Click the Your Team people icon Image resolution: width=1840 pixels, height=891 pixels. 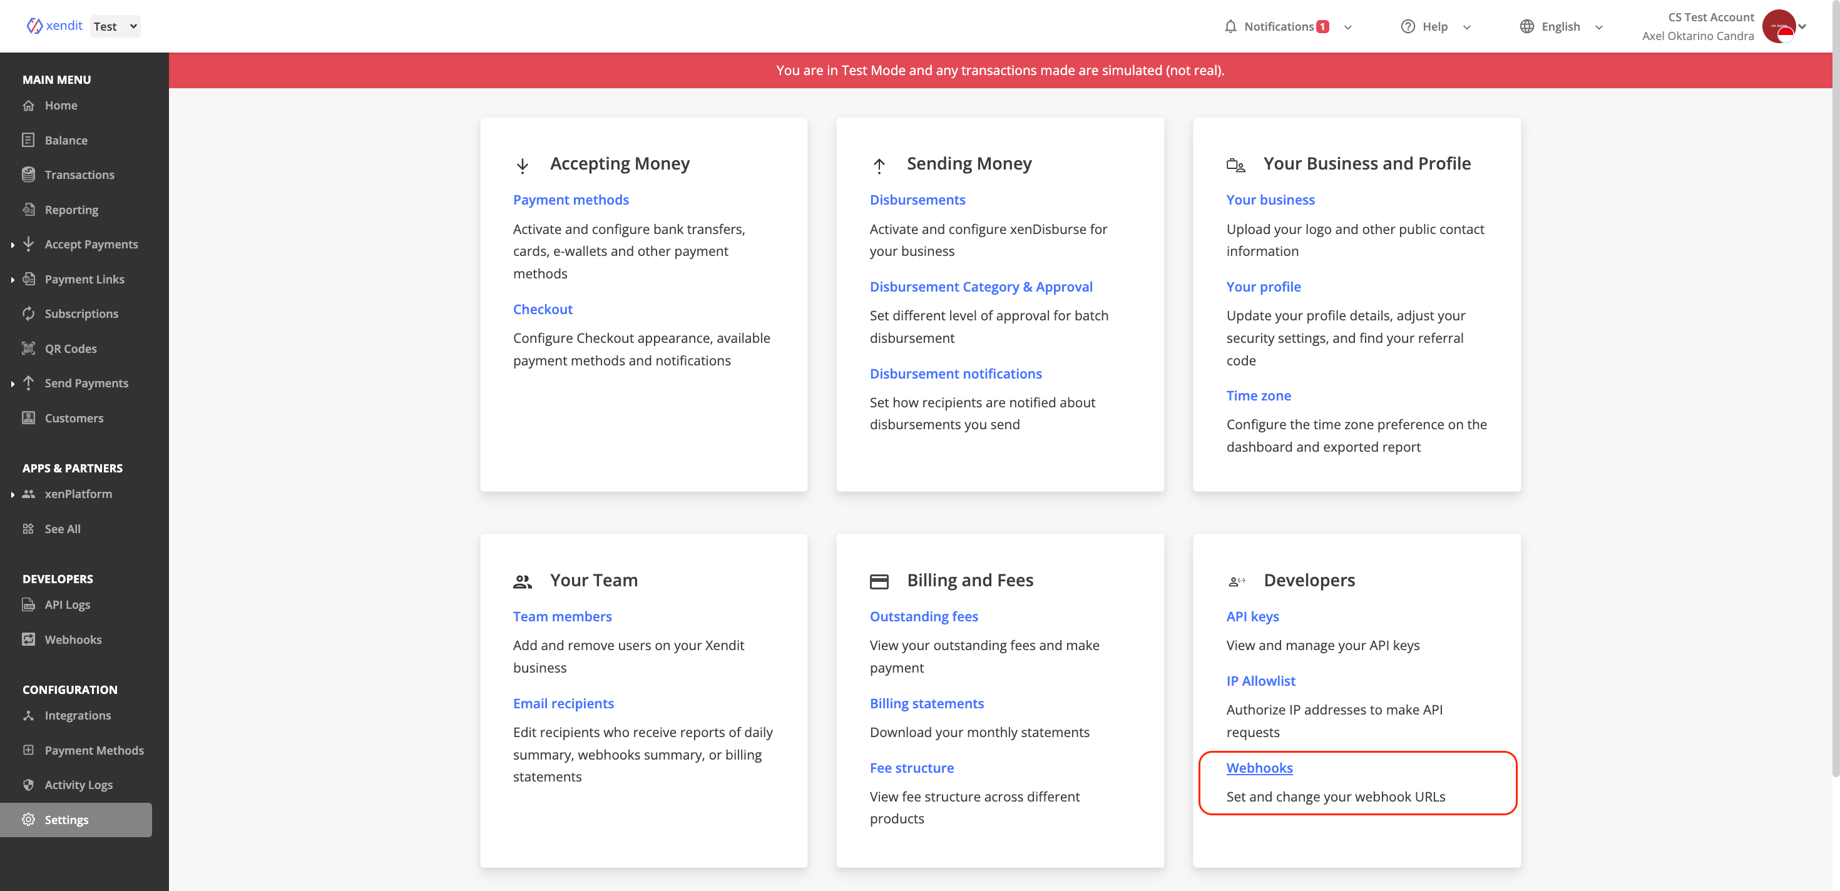(522, 582)
